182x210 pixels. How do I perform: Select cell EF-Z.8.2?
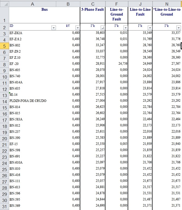[x=32, y=39]
